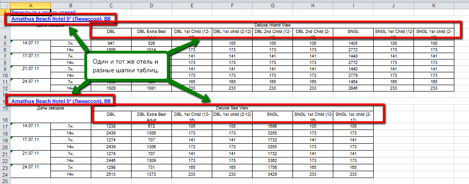Select column E header
469x184 pixels.
[x=192, y=5]
